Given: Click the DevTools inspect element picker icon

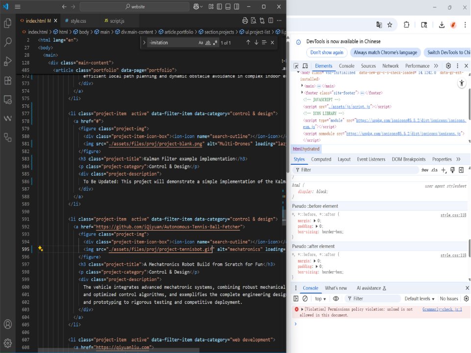Looking at the screenshot, I should point(296,66).
